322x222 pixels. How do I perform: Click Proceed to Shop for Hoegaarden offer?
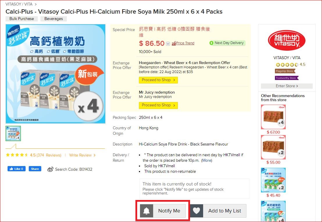coord(158,80)
